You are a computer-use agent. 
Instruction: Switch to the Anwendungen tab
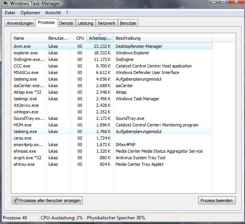(20, 23)
